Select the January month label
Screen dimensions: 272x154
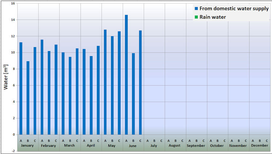pyautogui.click(x=27, y=146)
